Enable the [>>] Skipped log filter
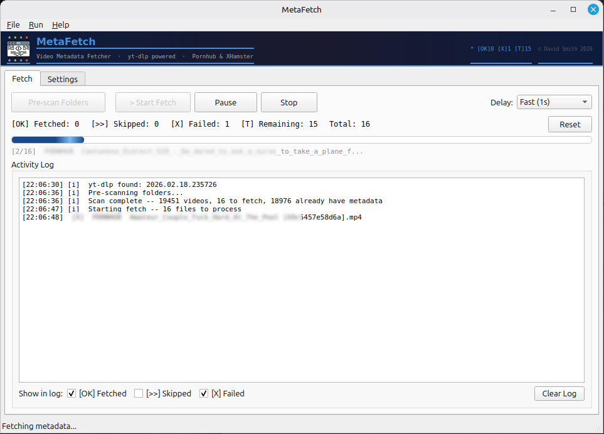This screenshot has width=604, height=434. coord(139,394)
